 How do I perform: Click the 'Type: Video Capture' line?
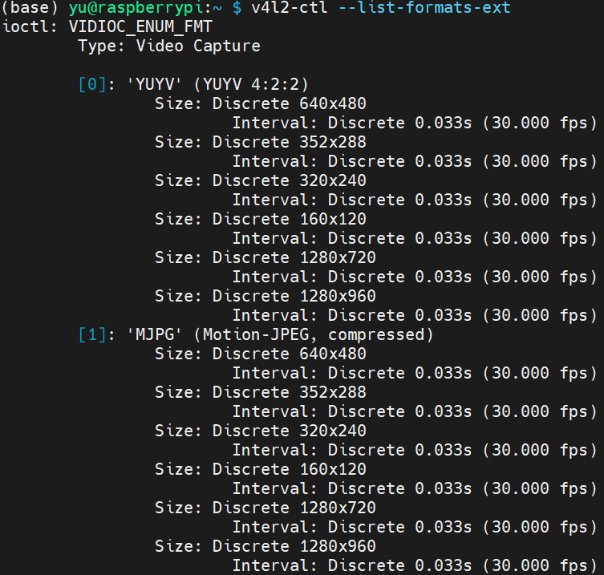pyautogui.click(x=169, y=47)
